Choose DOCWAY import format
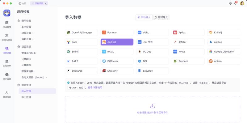The width and height of the screenshot is (247, 123). coord(117,71)
